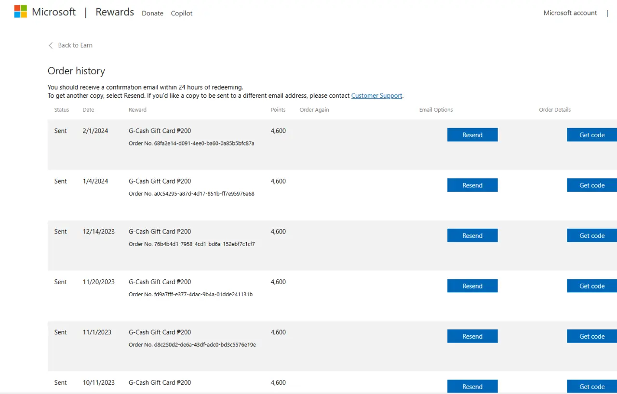617x394 pixels.
Task: Click the 11/20/2023 date cell
Action: [99, 282]
